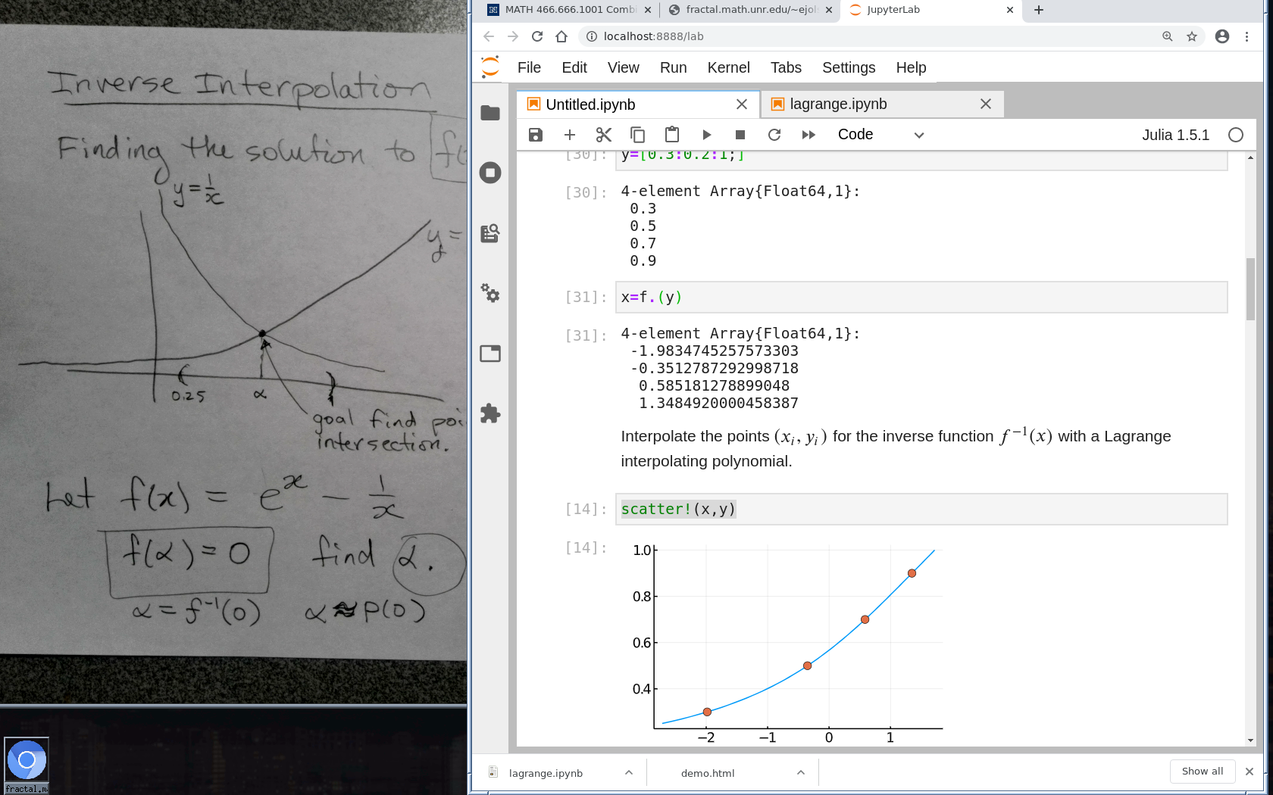Cut selected cell with scissors icon
This screenshot has height=795, width=1273.
click(604, 135)
